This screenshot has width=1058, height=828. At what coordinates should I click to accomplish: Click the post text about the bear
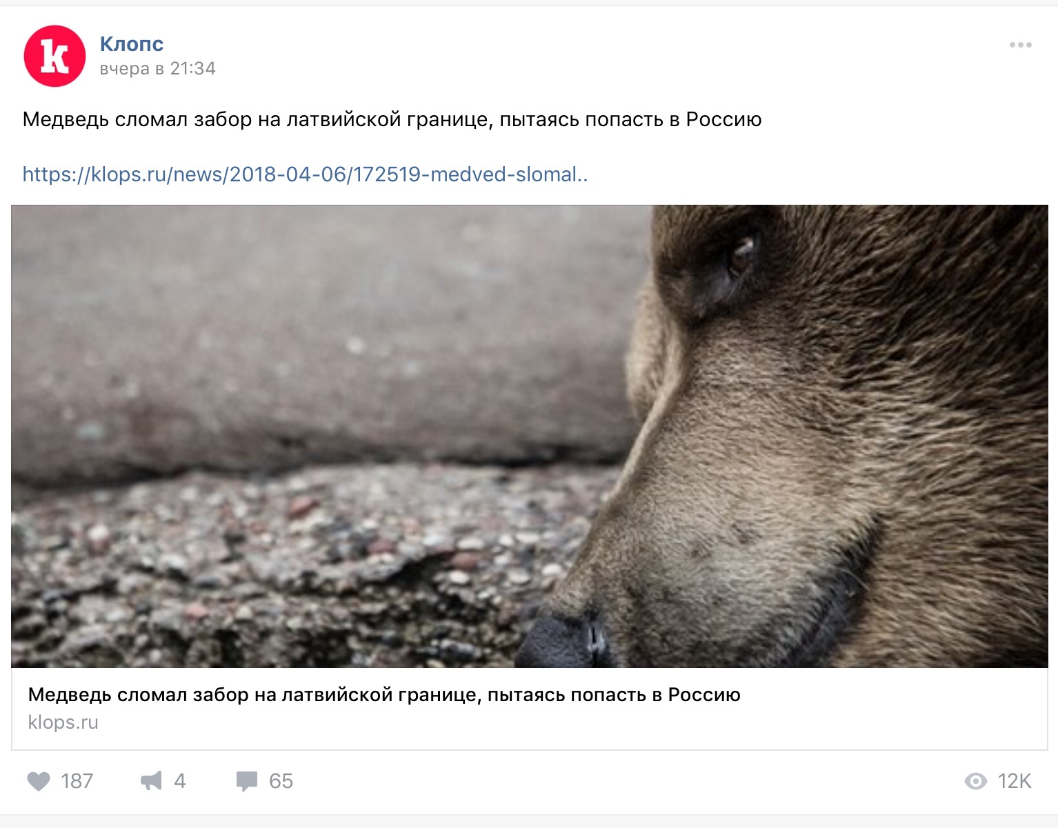pos(392,120)
